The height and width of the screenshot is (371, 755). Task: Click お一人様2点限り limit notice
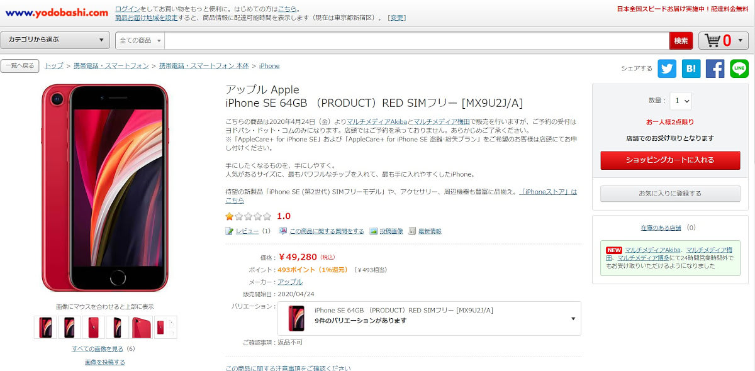tap(670, 122)
